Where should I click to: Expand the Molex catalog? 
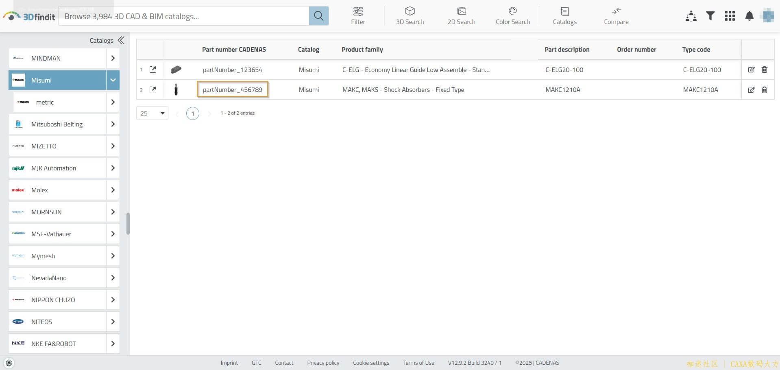pos(113,190)
